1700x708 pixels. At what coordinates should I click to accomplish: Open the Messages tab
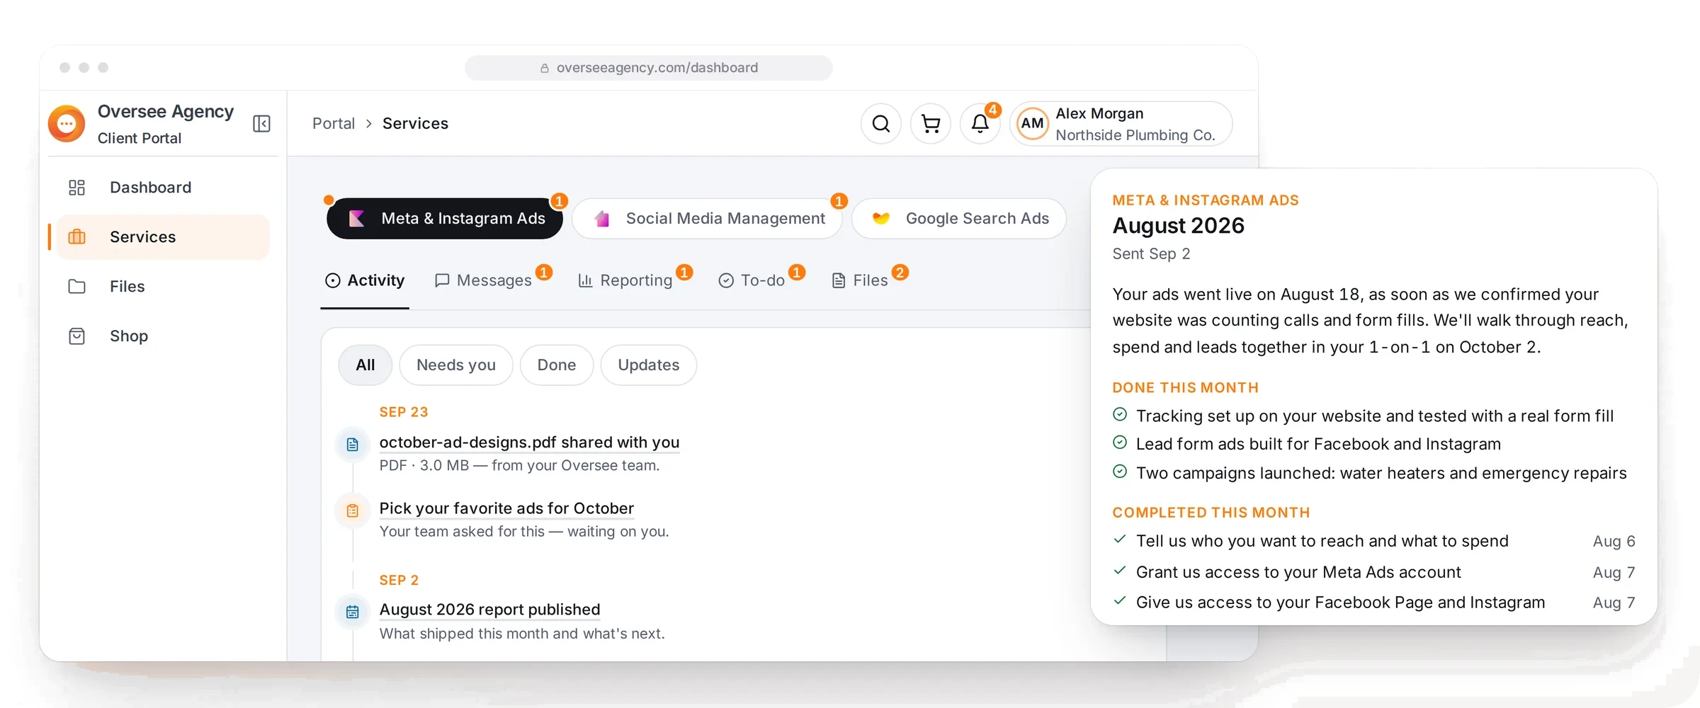coord(483,281)
